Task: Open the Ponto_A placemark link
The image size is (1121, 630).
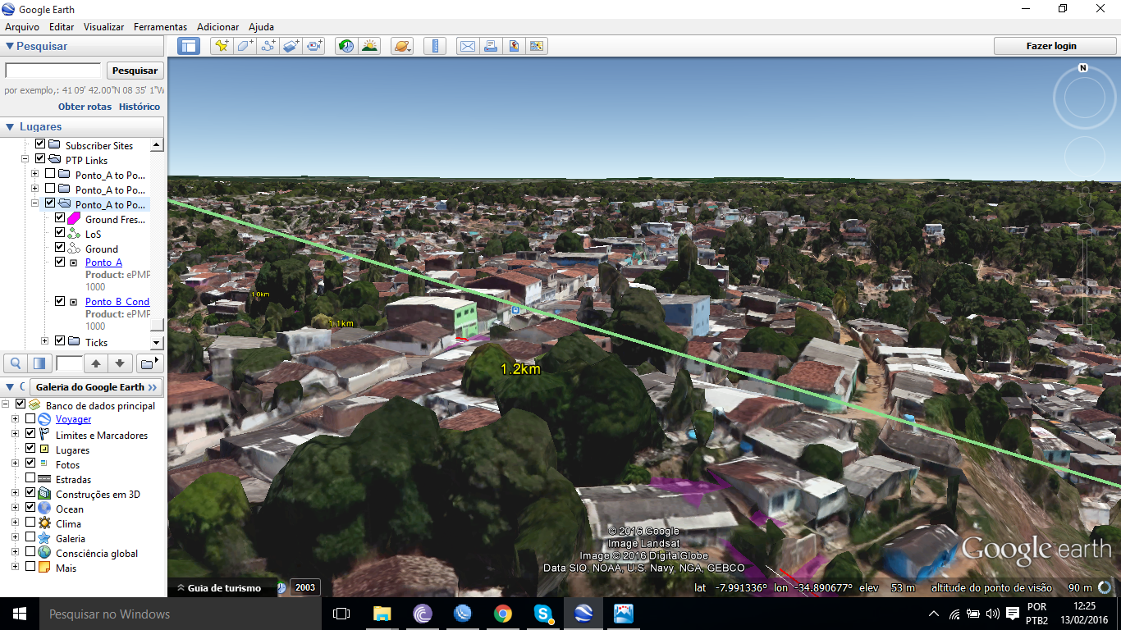Action: click(x=103, y=262)
